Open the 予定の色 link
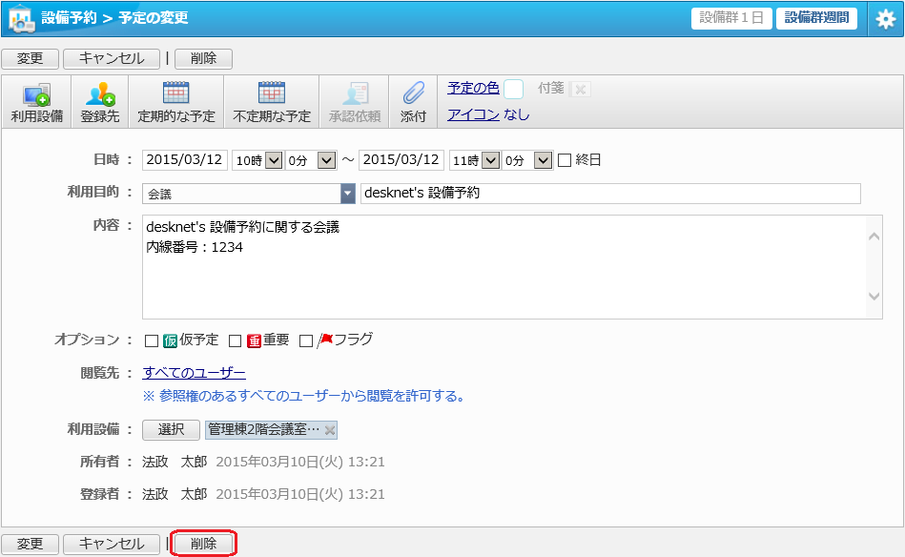This screenshot has width=905, height=557. pos(473,88)
